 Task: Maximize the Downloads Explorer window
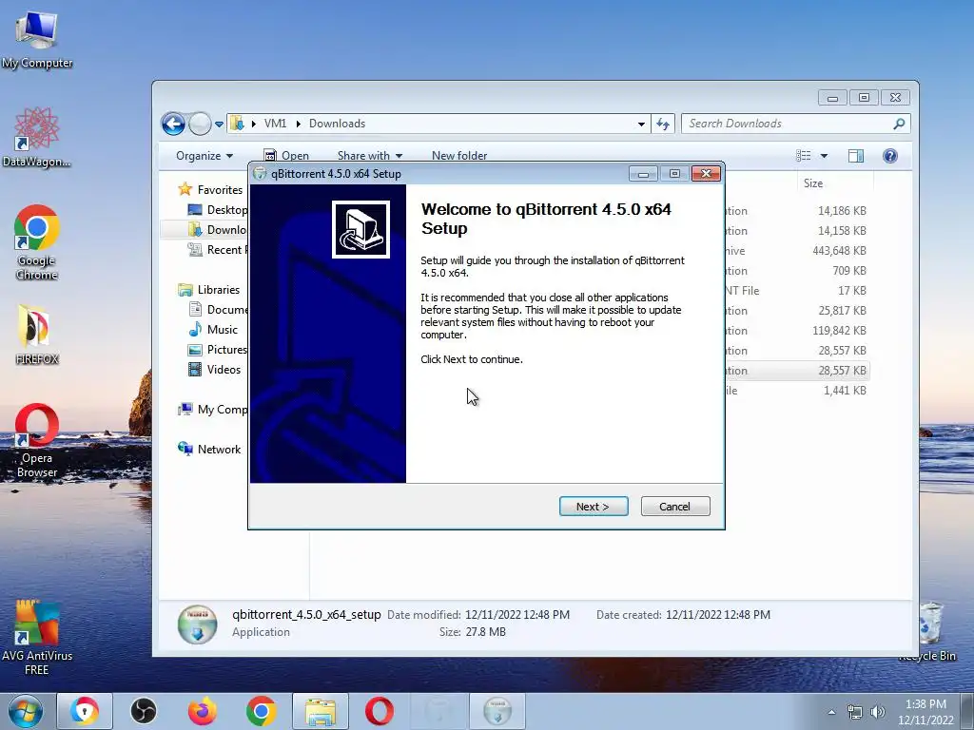coord(864,98)
